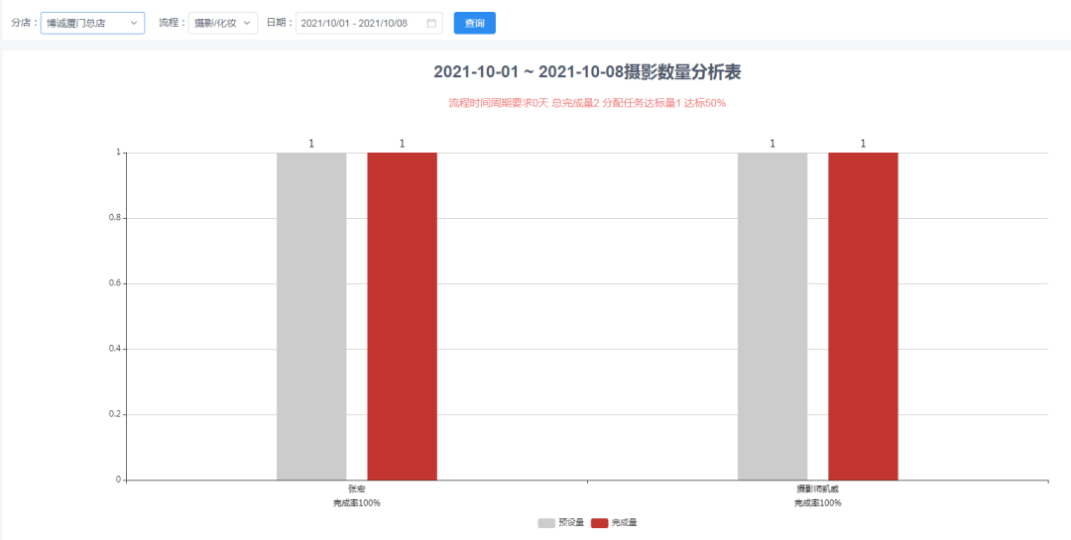The image size is (1071, 540).
Task: Click the 0.6 y-axis label
Action: click(x=115, y=283)
